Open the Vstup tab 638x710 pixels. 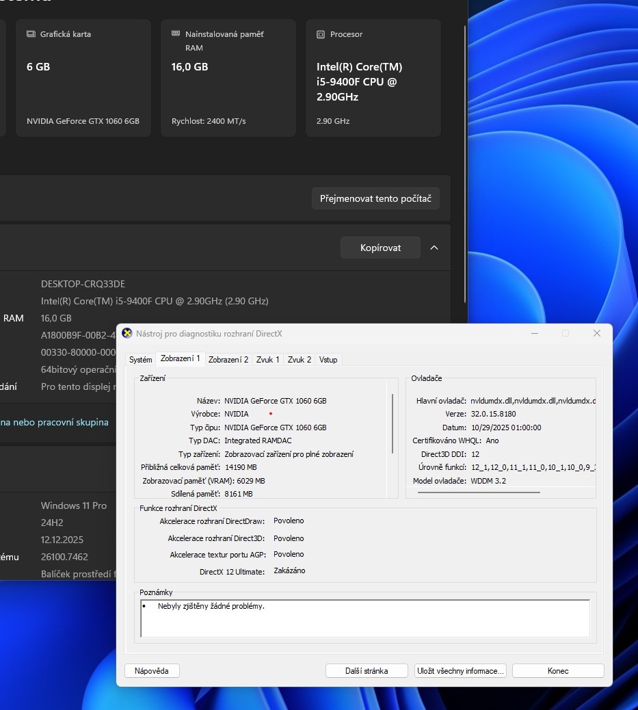(328, 359)
